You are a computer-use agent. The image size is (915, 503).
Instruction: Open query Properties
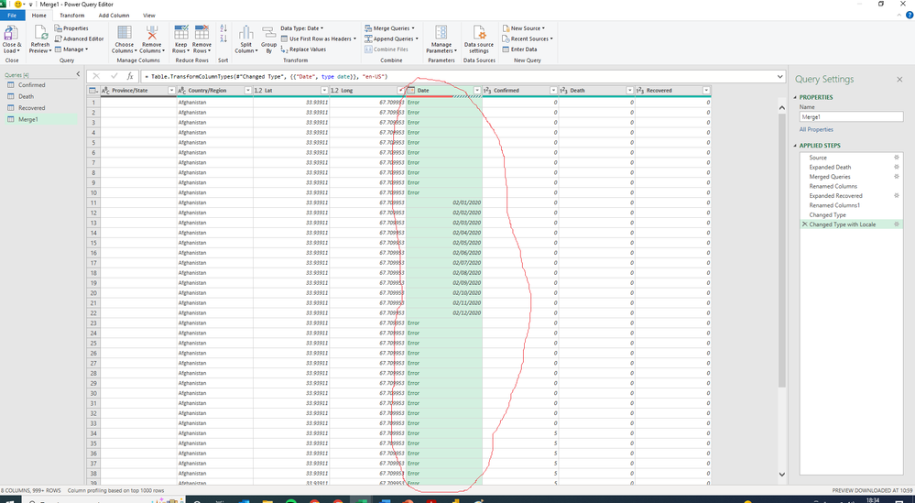click(x=71, y=28)
